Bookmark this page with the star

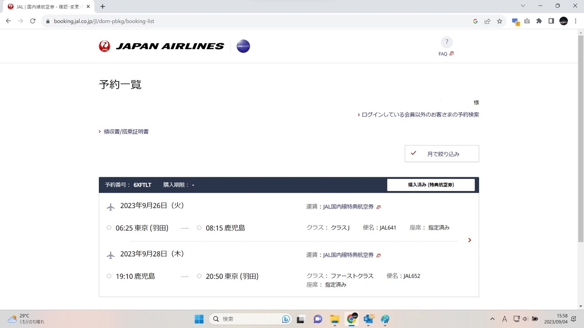click(499, 21)
